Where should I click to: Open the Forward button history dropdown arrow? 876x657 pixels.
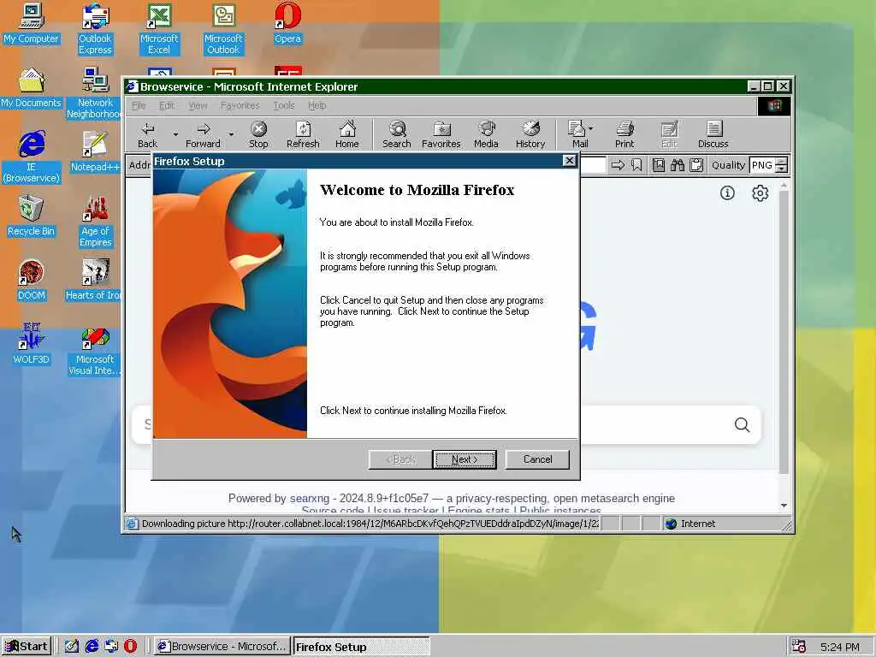click(x=231, y=134)
